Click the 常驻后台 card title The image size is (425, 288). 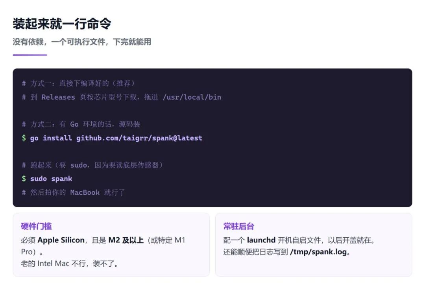click(239, 226)
